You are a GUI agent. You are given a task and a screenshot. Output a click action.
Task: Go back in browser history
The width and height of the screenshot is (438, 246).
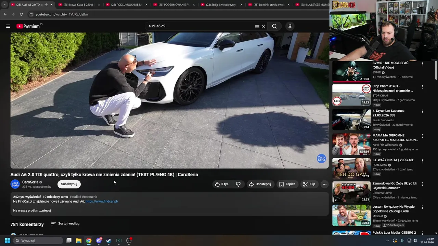pos(5,14)
